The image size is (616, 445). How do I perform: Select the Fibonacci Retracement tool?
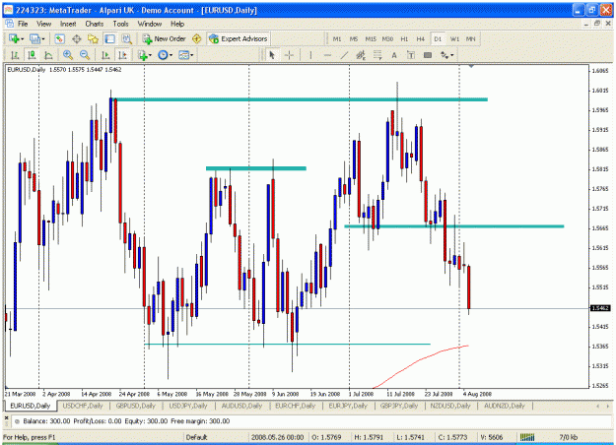click(x=377, y=55)
